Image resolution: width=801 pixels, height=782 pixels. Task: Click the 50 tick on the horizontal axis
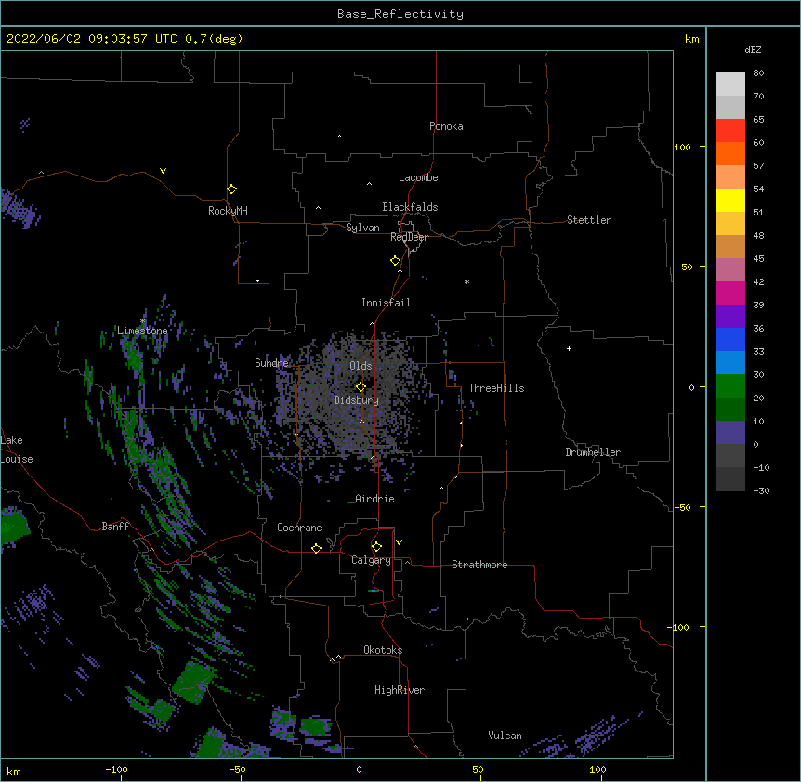pyautogui.click(x=478, y=770)
